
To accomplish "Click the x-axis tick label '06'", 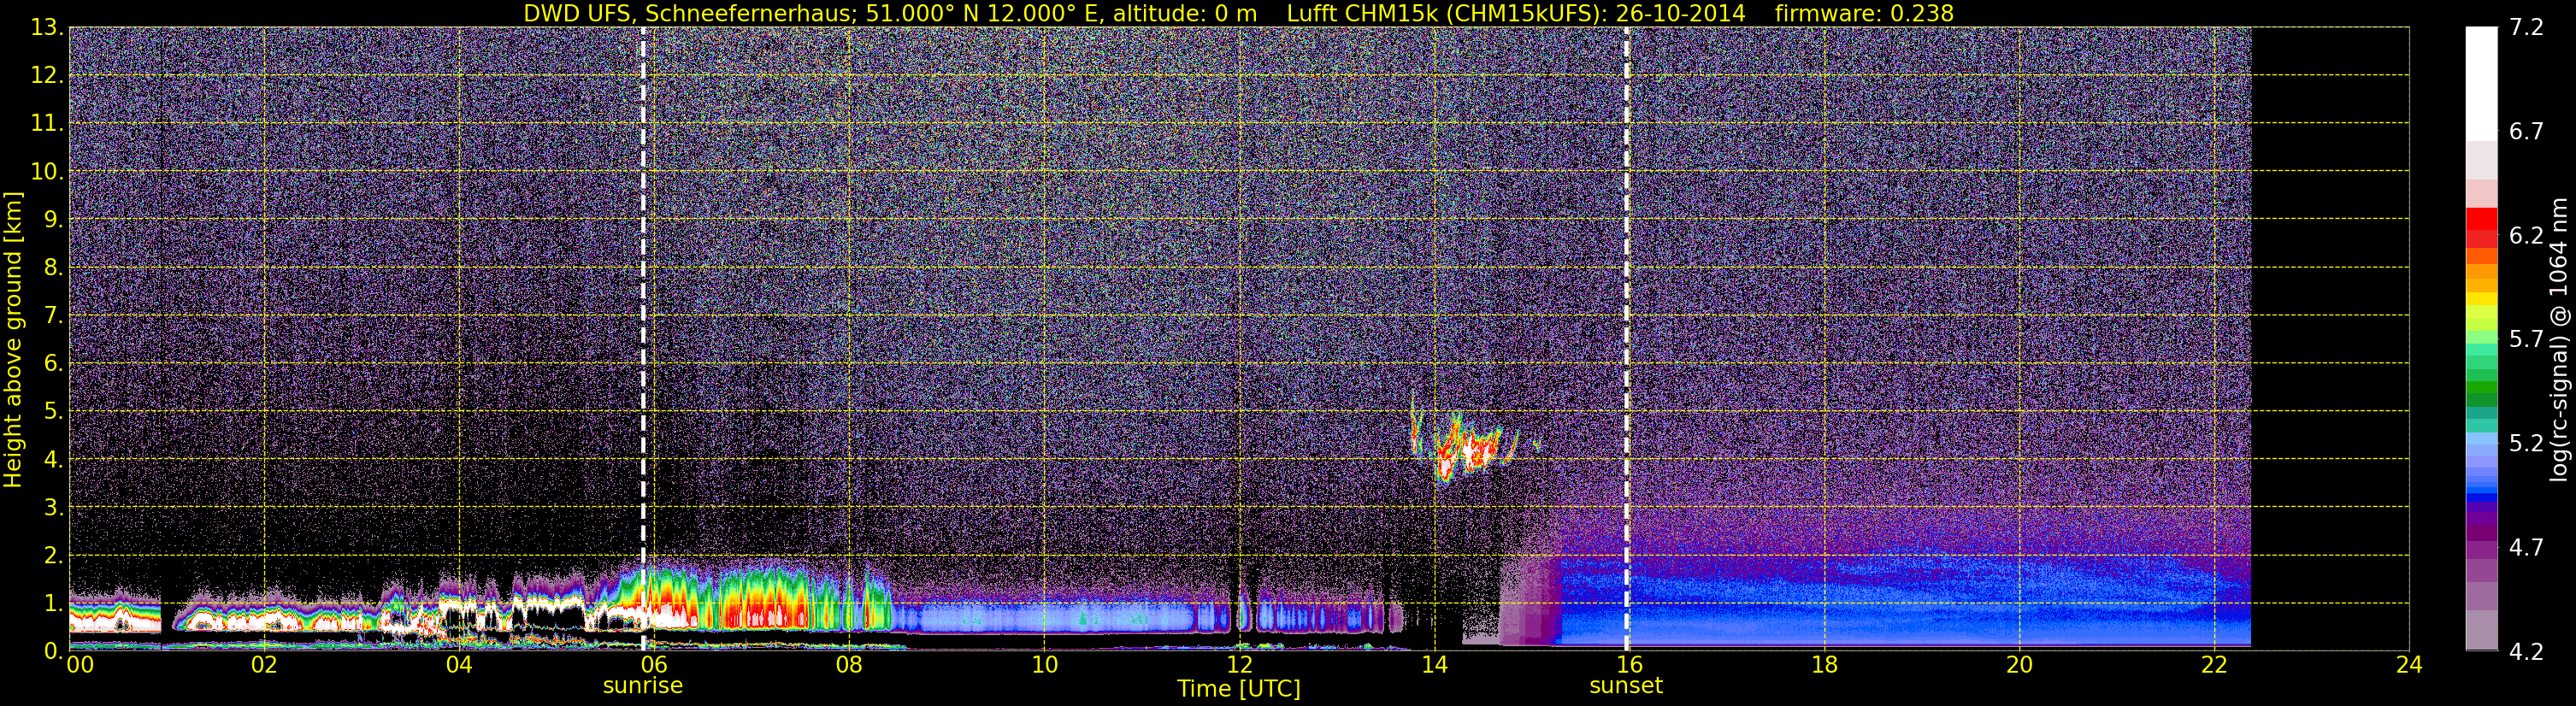I will click(x=654, y=665).
